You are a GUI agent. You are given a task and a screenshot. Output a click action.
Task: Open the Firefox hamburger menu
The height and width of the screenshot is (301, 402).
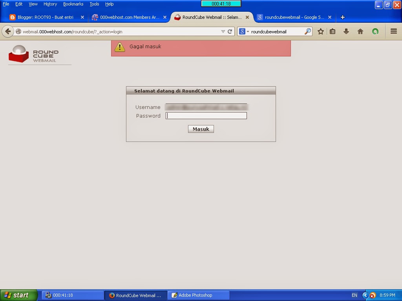[x=393, y=31]
